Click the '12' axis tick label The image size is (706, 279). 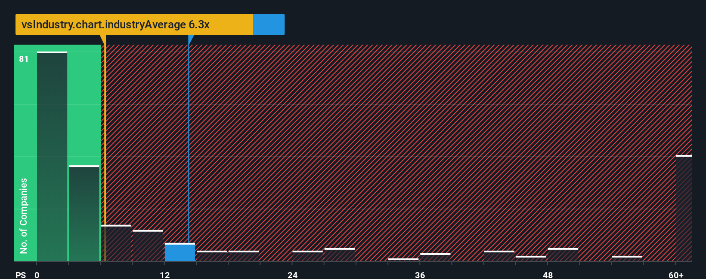click(165, 275)
